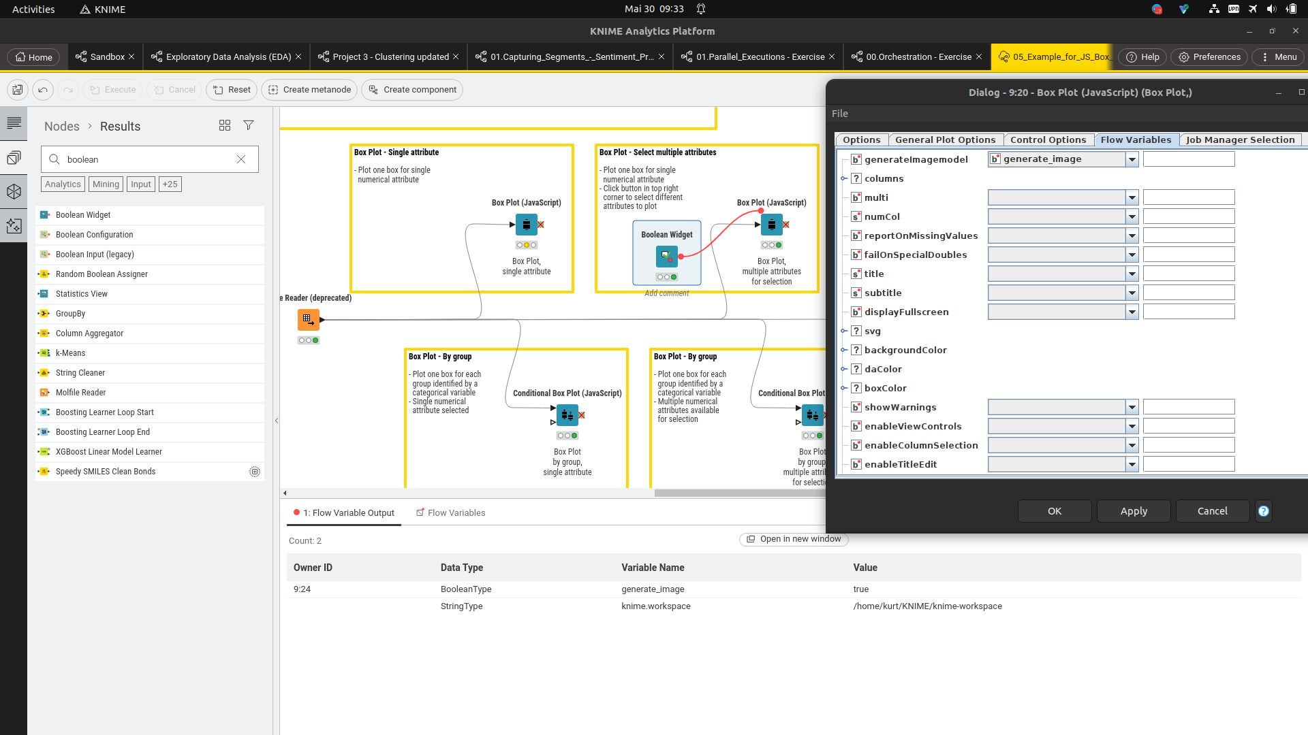Open the multi flow variable dropdown
This screenshot has width=1308, height=735.
tap(1132, 197)
